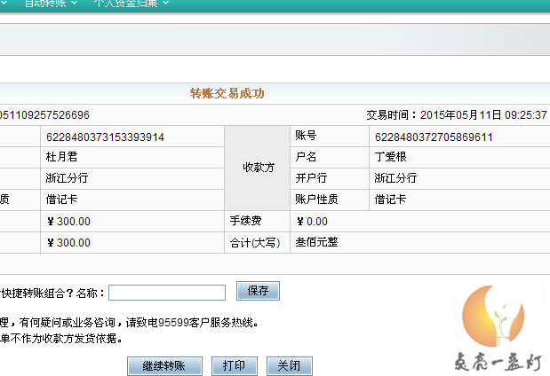Click the 账户性质 label in payee section
Image resolution: width=550 pixels, height=376 pixels.
(316, 200)
